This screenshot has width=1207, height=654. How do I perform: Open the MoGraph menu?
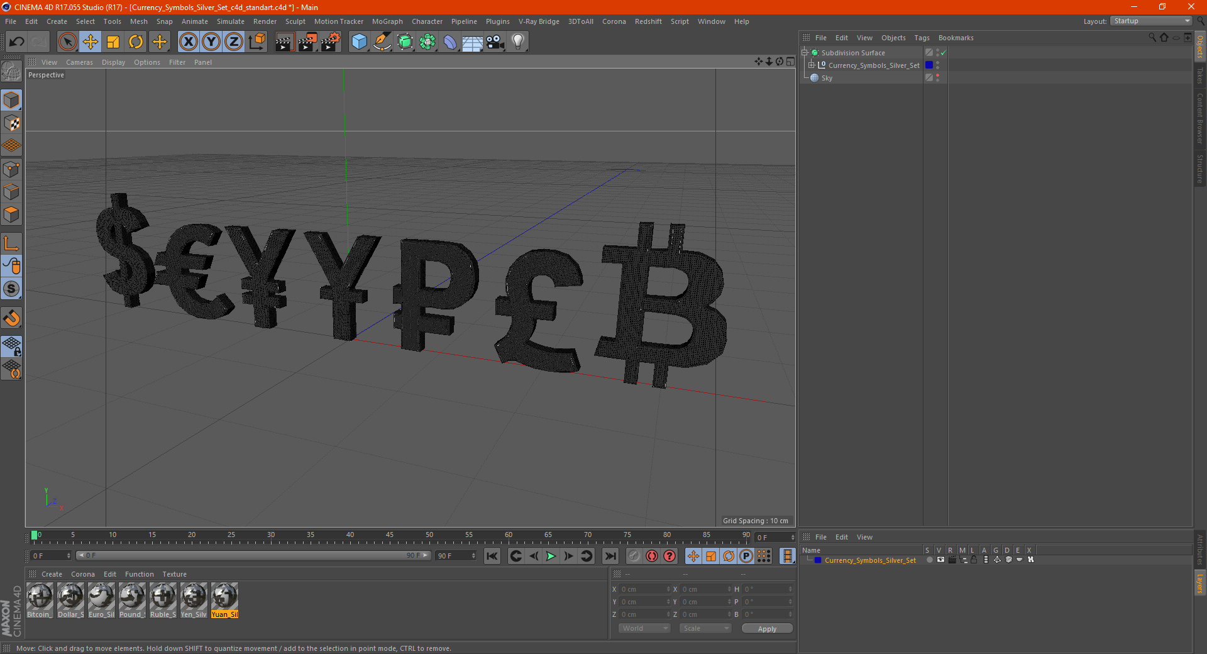tap(387, 21)
